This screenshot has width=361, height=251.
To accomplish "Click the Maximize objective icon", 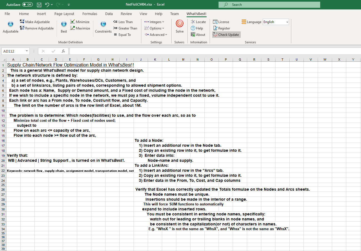I will click(x=73, y=28).
